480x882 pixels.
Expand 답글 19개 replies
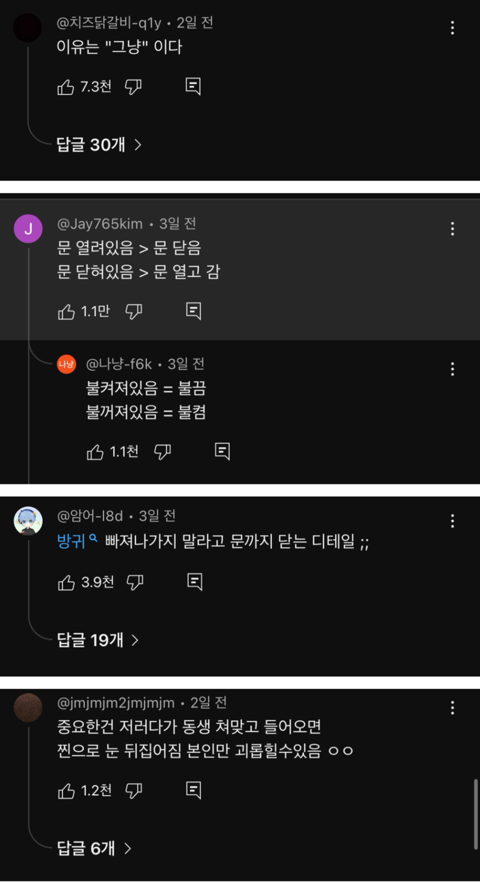[x=98, y=640]
